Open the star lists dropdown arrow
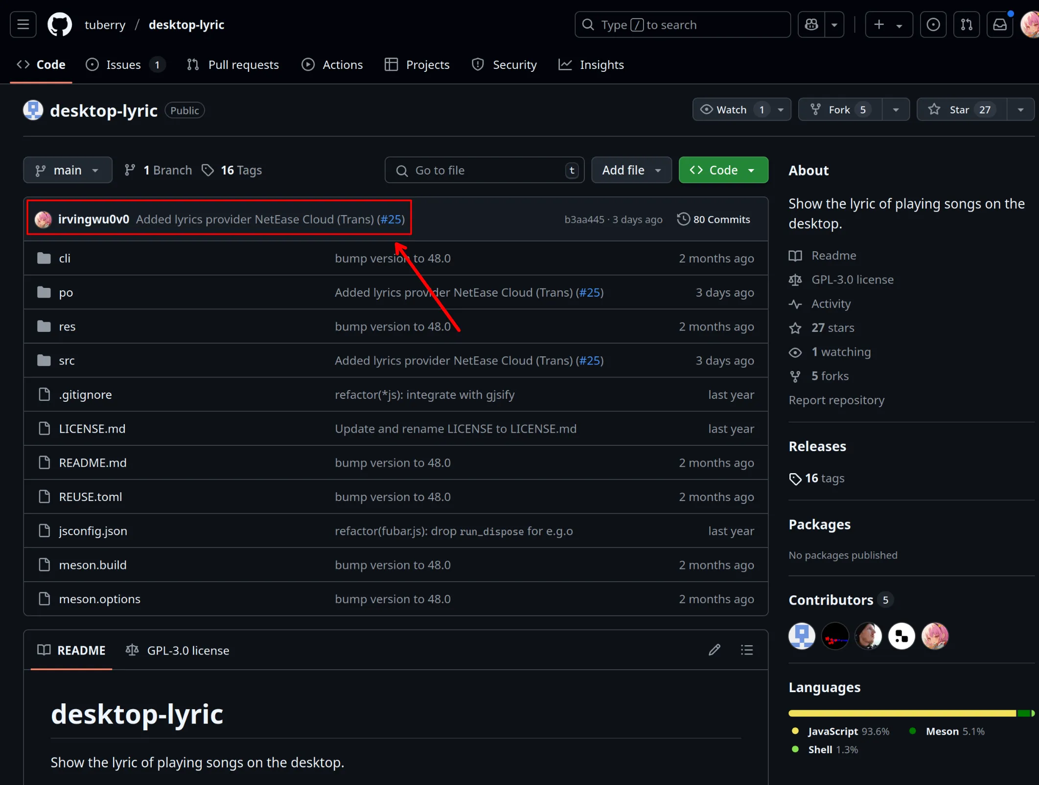Screen dimensions: 1039x785 click(x=1021, y=109)
